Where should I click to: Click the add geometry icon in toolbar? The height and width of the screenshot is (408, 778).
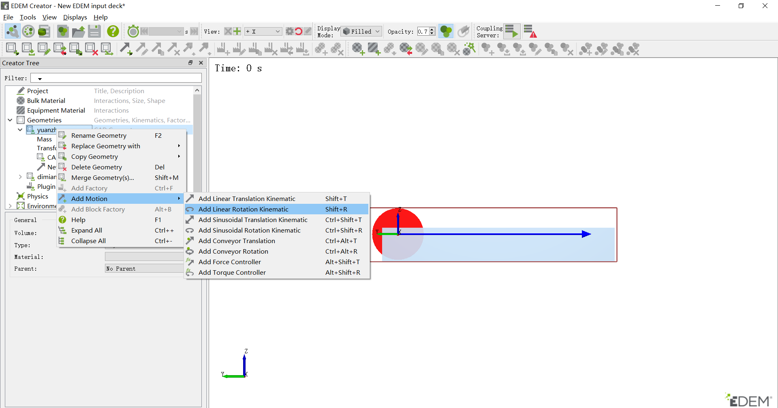[12, 49]
